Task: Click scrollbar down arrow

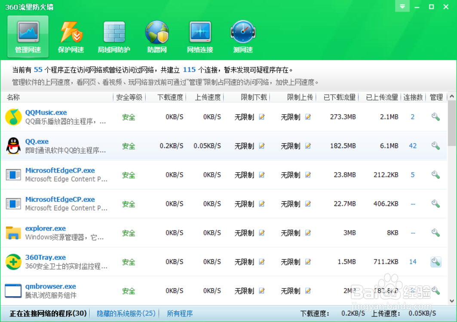Action: point(452,301)
